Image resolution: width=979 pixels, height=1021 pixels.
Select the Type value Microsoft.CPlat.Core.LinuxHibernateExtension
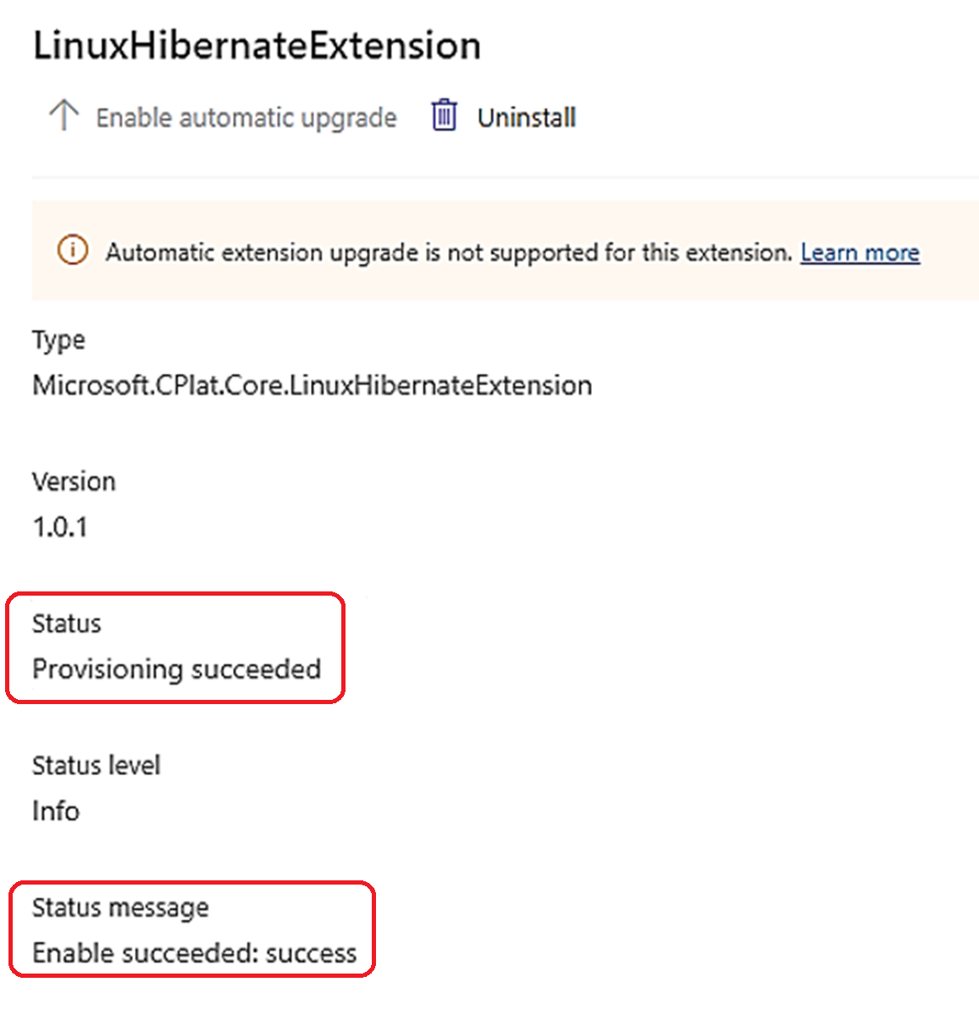[x=312, y=386]
